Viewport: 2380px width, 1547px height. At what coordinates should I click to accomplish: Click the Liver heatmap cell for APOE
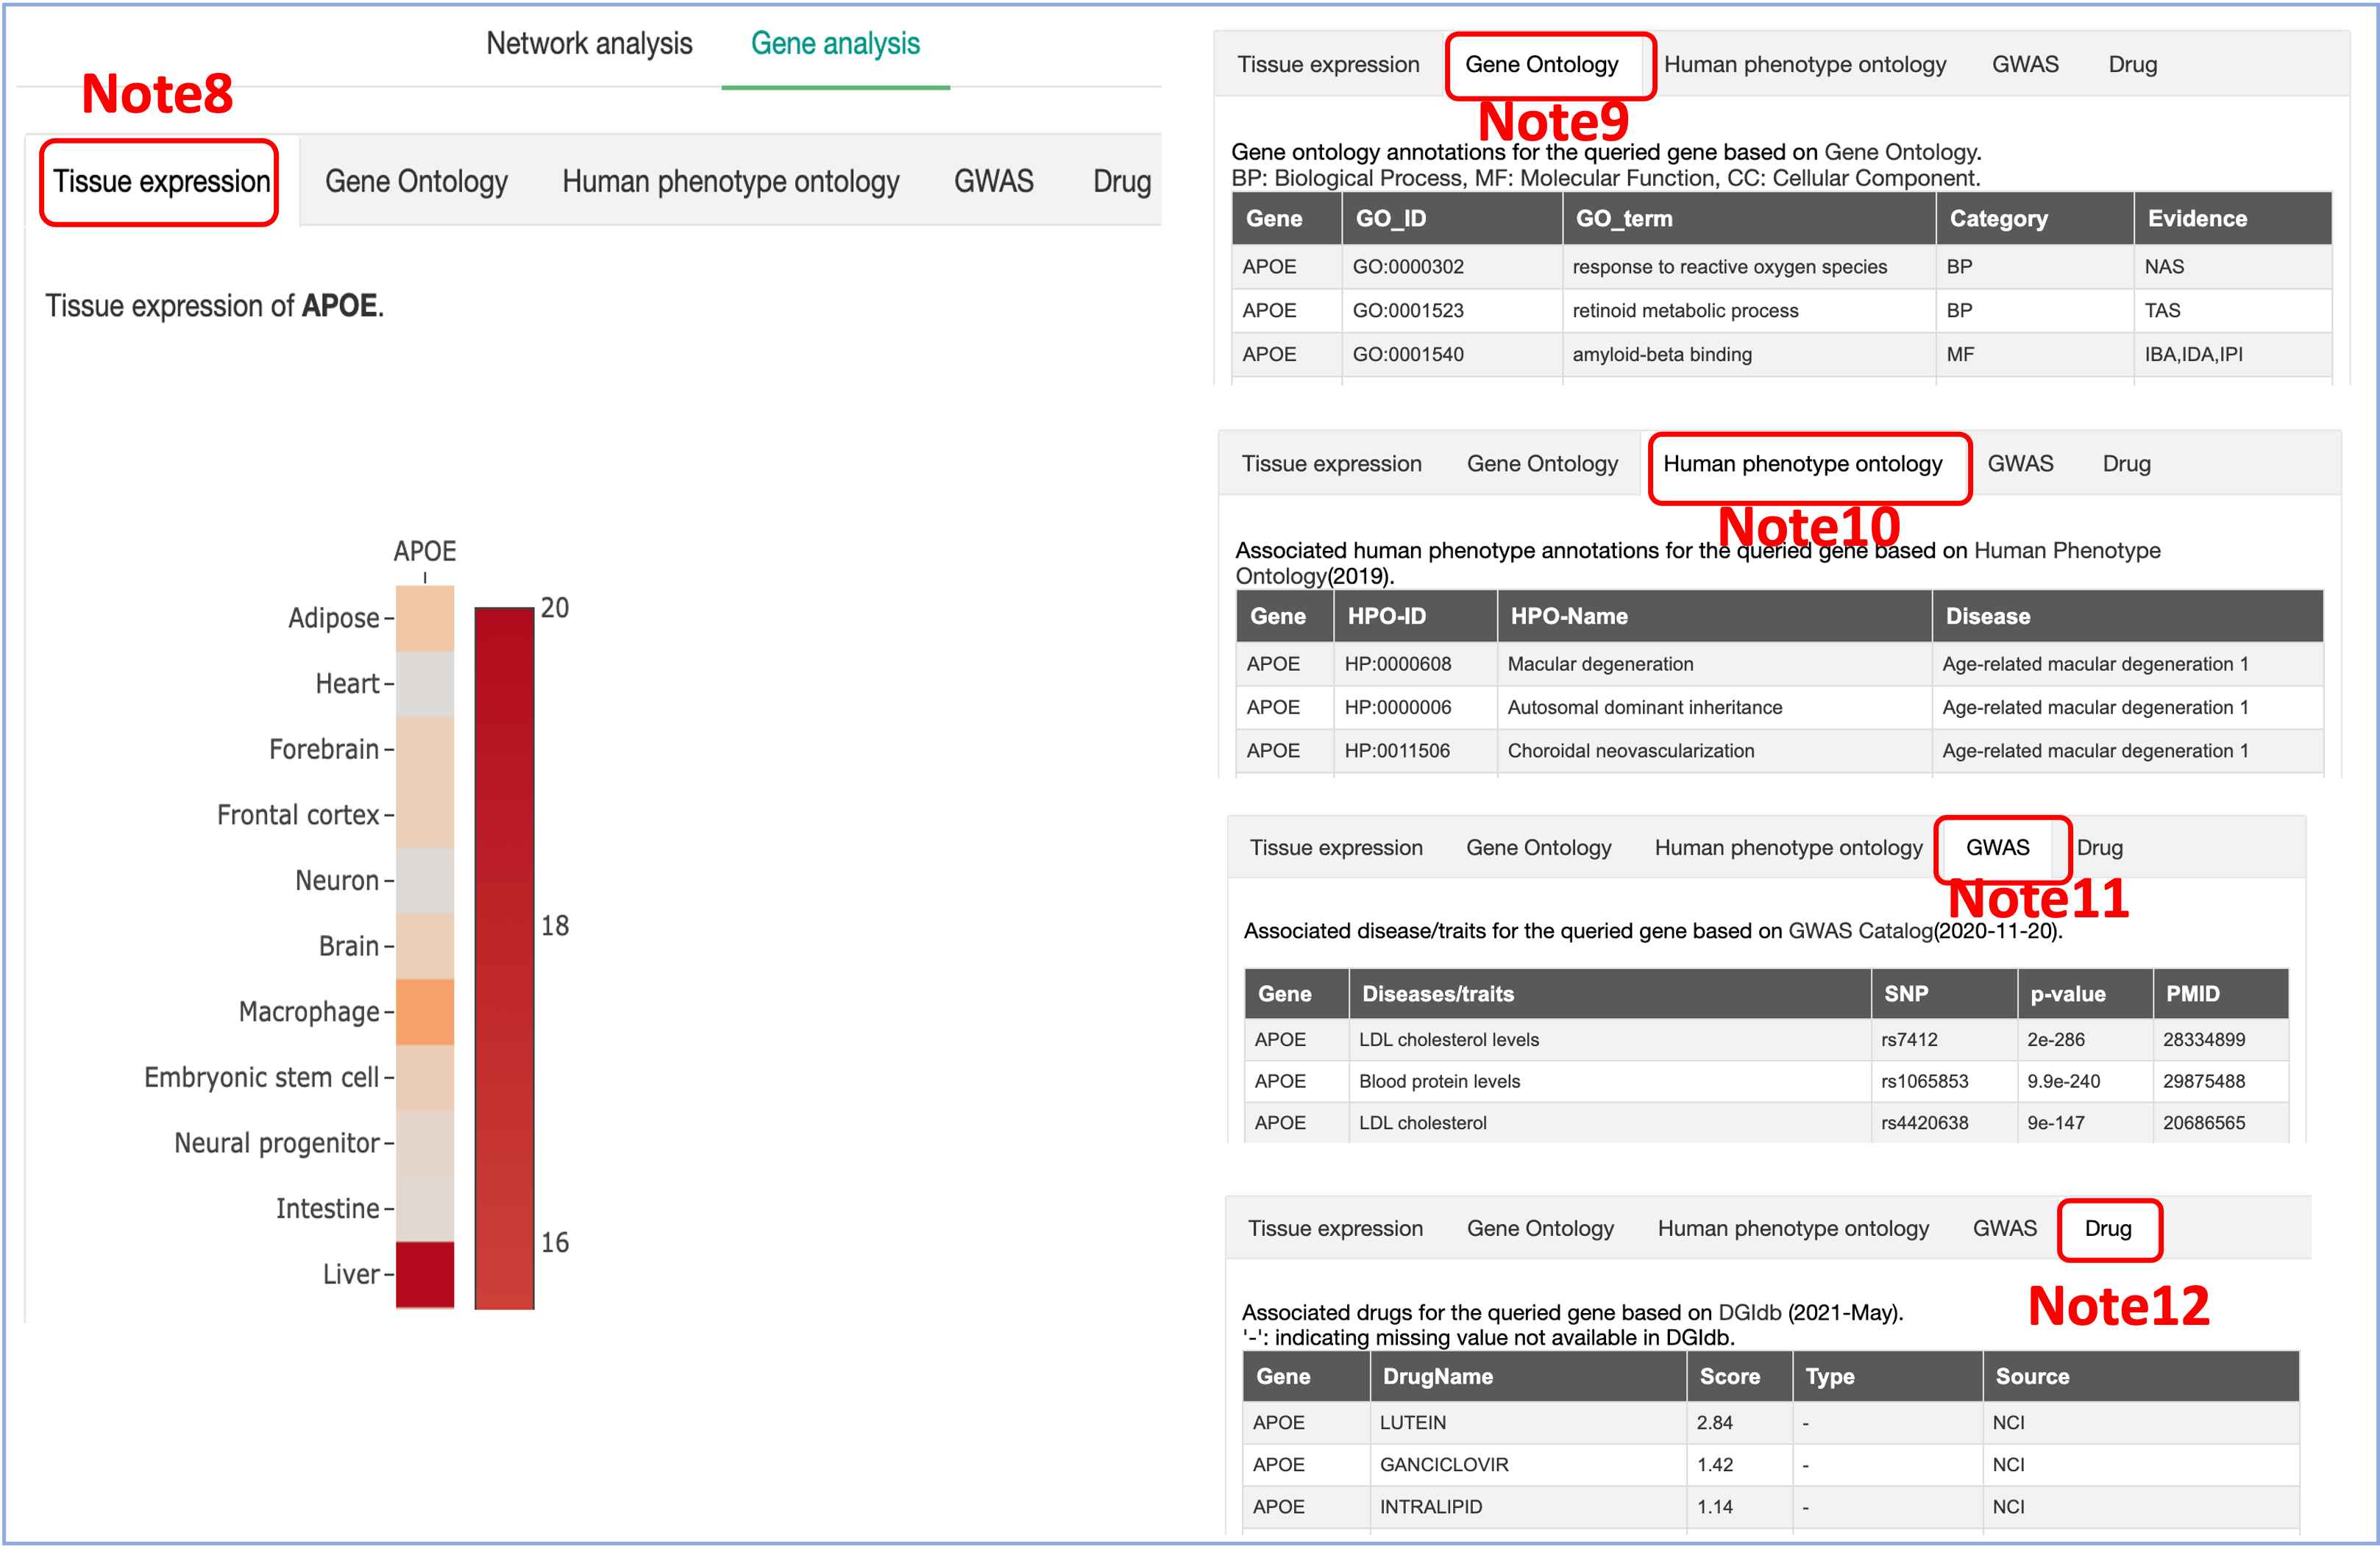point(425,1274)
